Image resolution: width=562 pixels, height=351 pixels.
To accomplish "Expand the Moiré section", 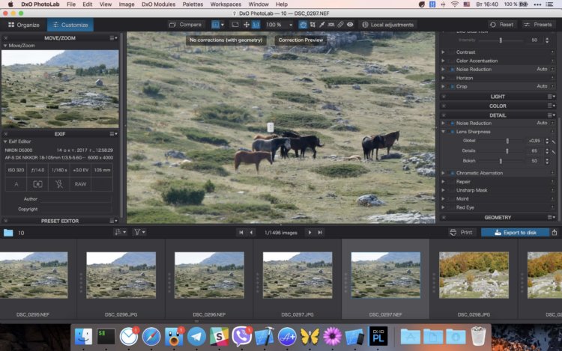I will click(x=444, y=199).
